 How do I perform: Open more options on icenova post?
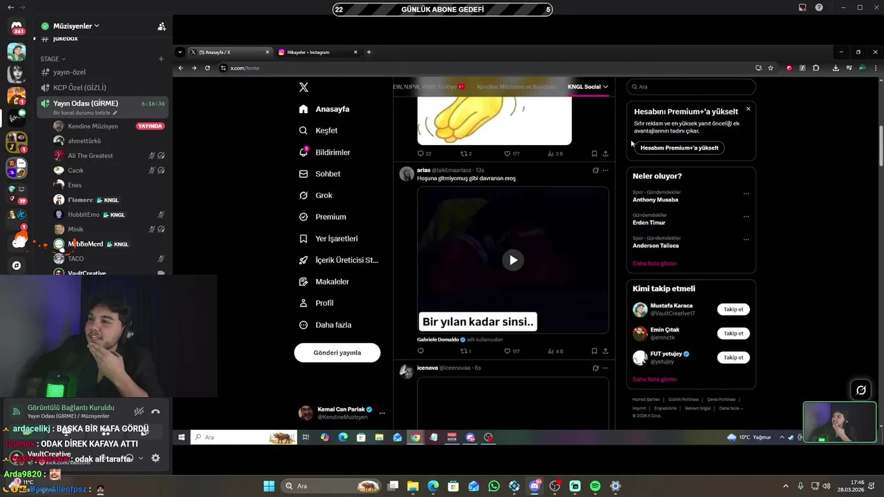(x=606, y=368)
